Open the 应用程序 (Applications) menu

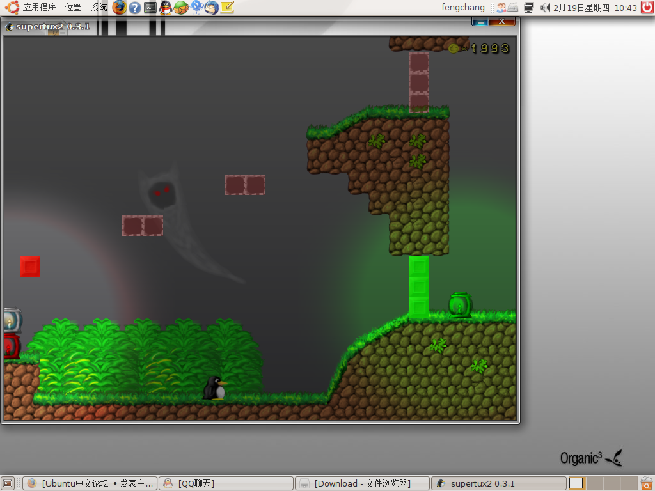(x=39, y=7)
